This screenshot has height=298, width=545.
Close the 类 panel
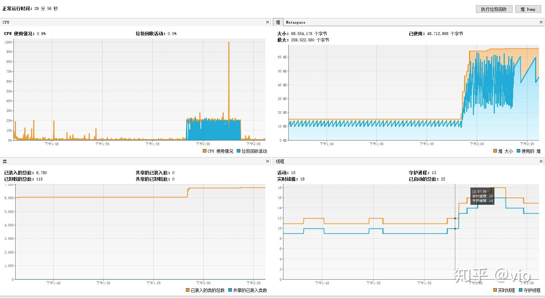tap(268, 161)
